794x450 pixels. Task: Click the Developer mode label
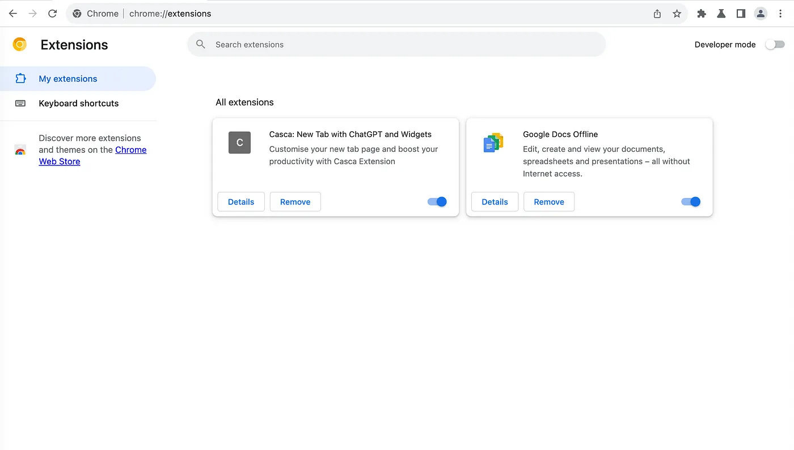click(725, 45)
